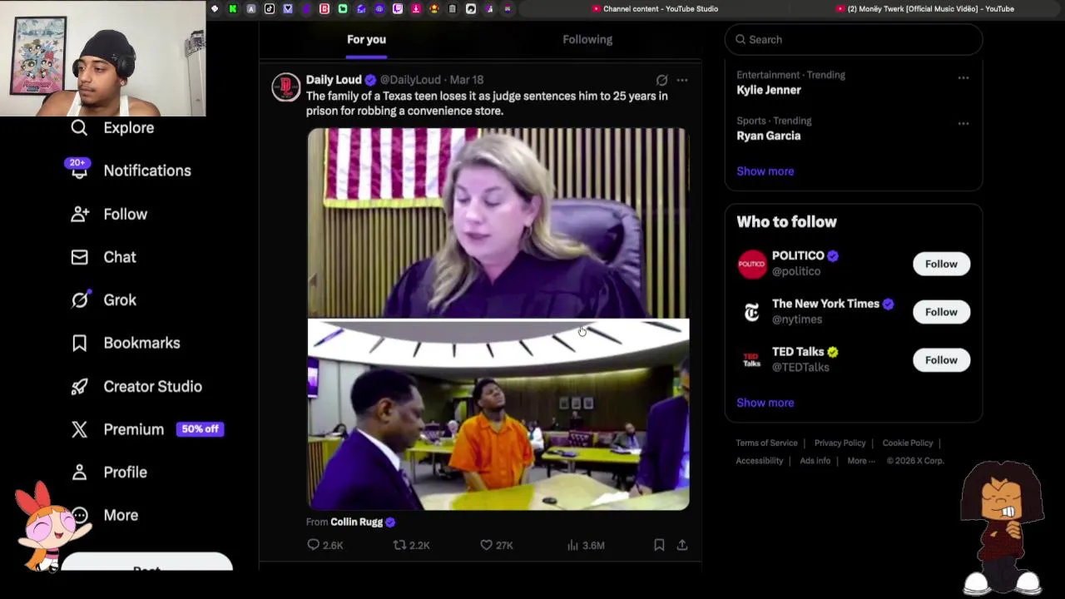
Task: Open more options for the Daily Loud post
Action: click(x=682, y=80)
